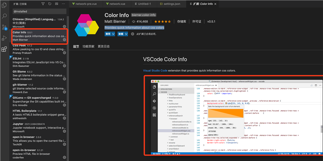Click the clear extensions search results icon
Screen dimensions: 323x161
pos(56,4)
